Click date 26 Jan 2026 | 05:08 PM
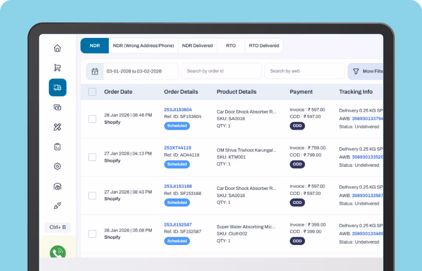 pyautogui.click(x=128, y=230)
